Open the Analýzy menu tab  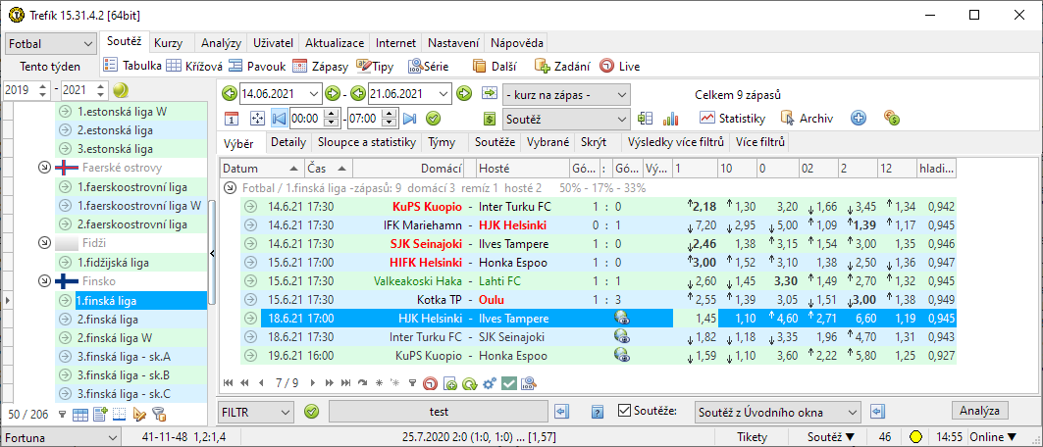point(220,43)
